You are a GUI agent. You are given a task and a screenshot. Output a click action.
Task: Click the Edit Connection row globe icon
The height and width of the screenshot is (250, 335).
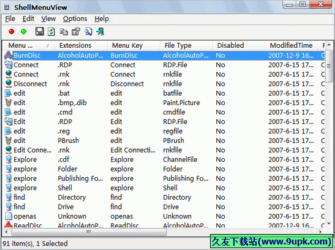click(9, 150)
